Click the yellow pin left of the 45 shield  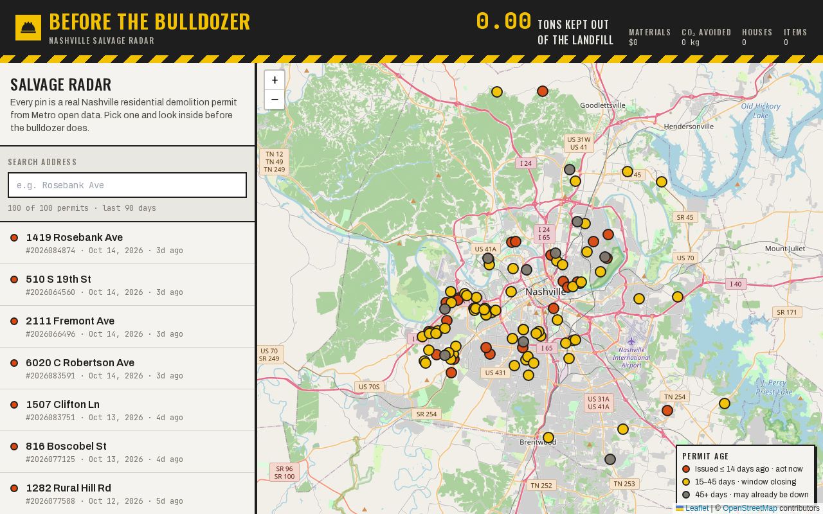pos(628,172)
